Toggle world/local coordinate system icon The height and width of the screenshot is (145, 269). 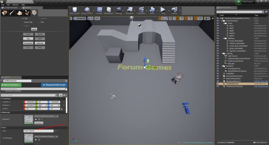tap(170, 18)
